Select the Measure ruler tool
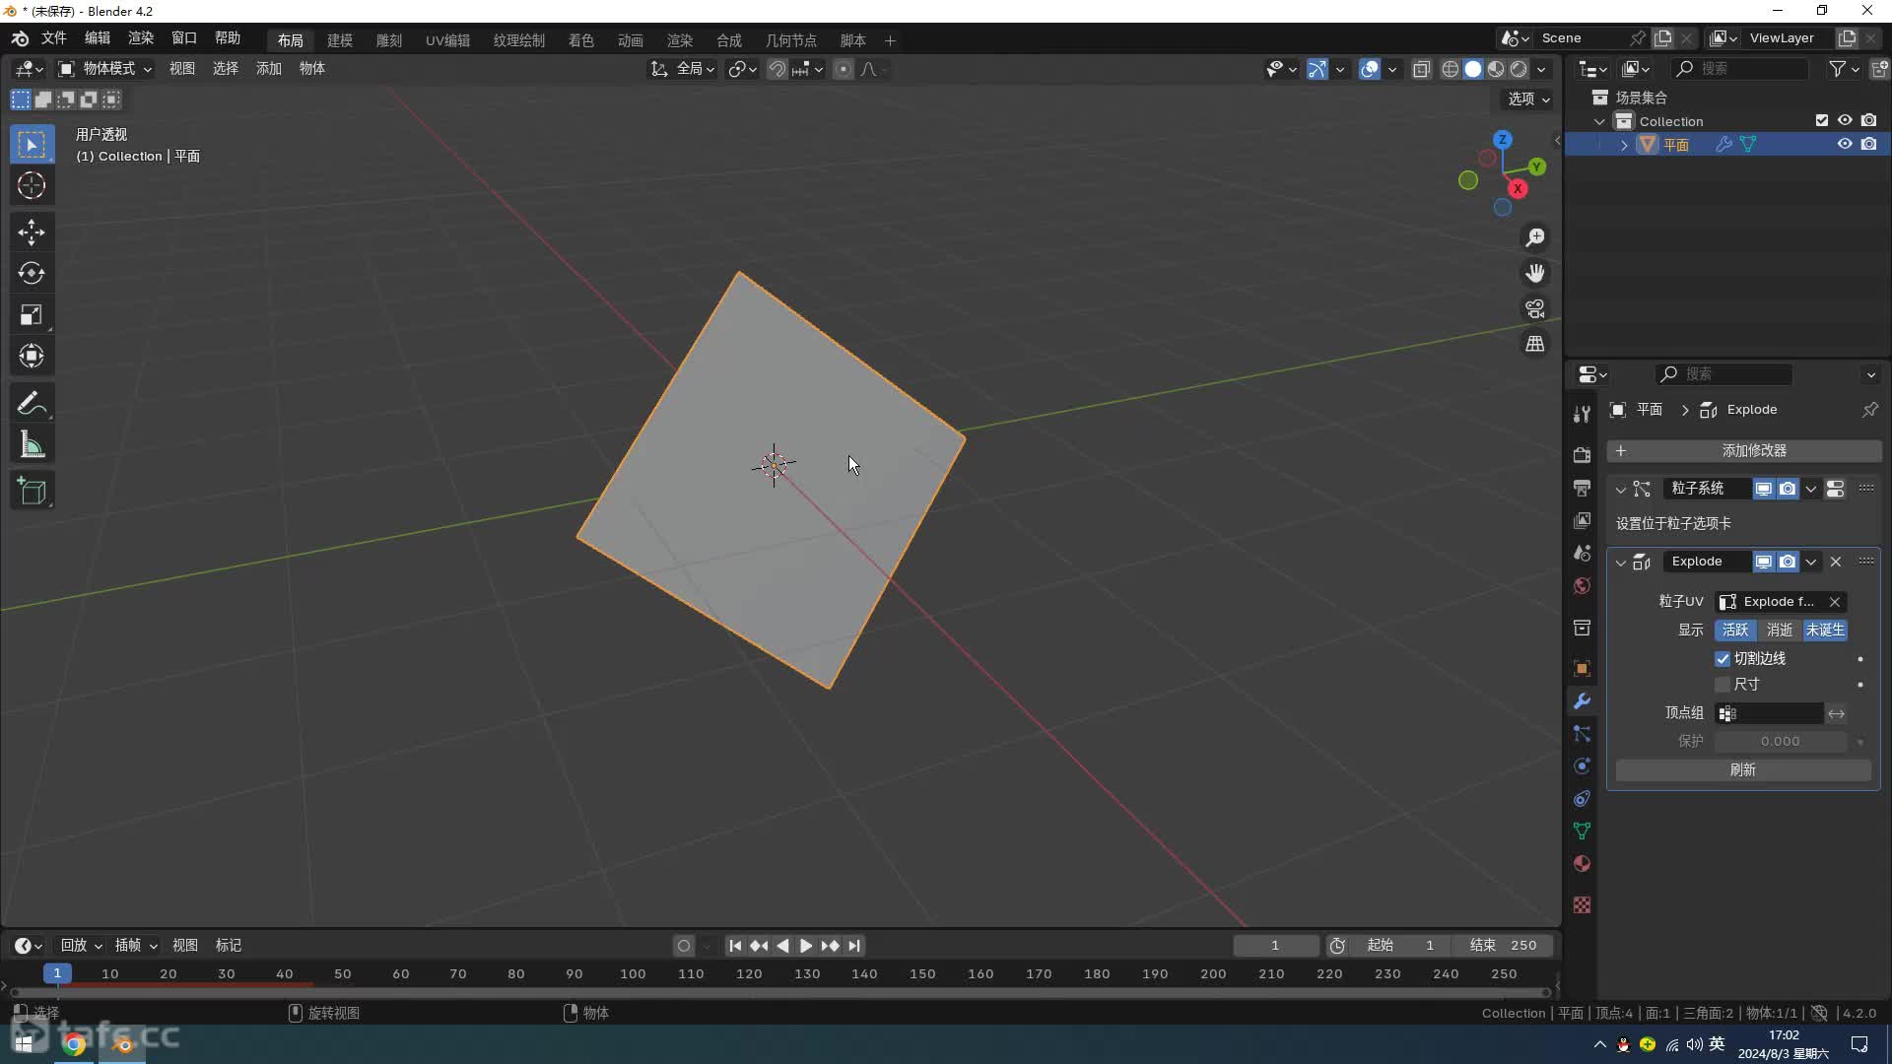This screenshot has width=1892, height=1064. pyautogui.click(x=32, y=445)
